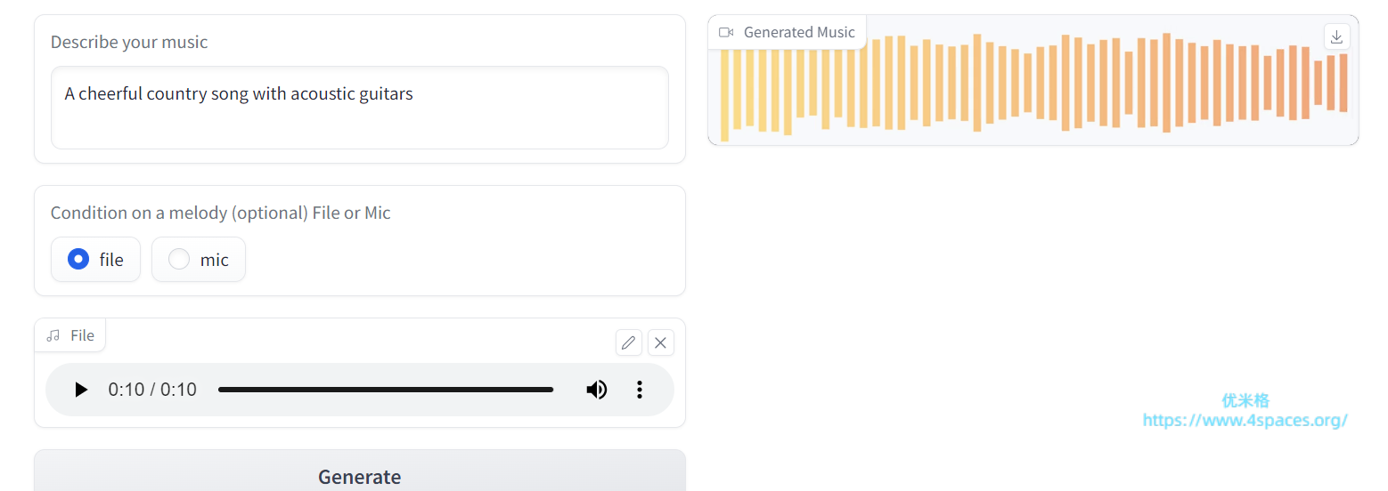Mute the audio player volume
Viewport: 1388px width, 491px height.
[596, 390]
